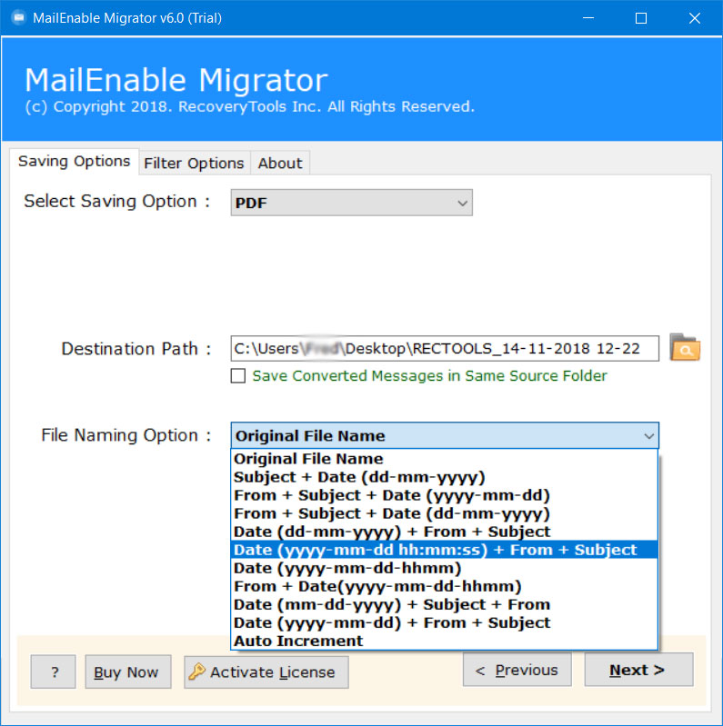Viewport: 723px width, 726px height.
Task: Choose Date (yyyy-mm-dd hh:mm:ss) + From + Subject
Action: coord(444,550)
